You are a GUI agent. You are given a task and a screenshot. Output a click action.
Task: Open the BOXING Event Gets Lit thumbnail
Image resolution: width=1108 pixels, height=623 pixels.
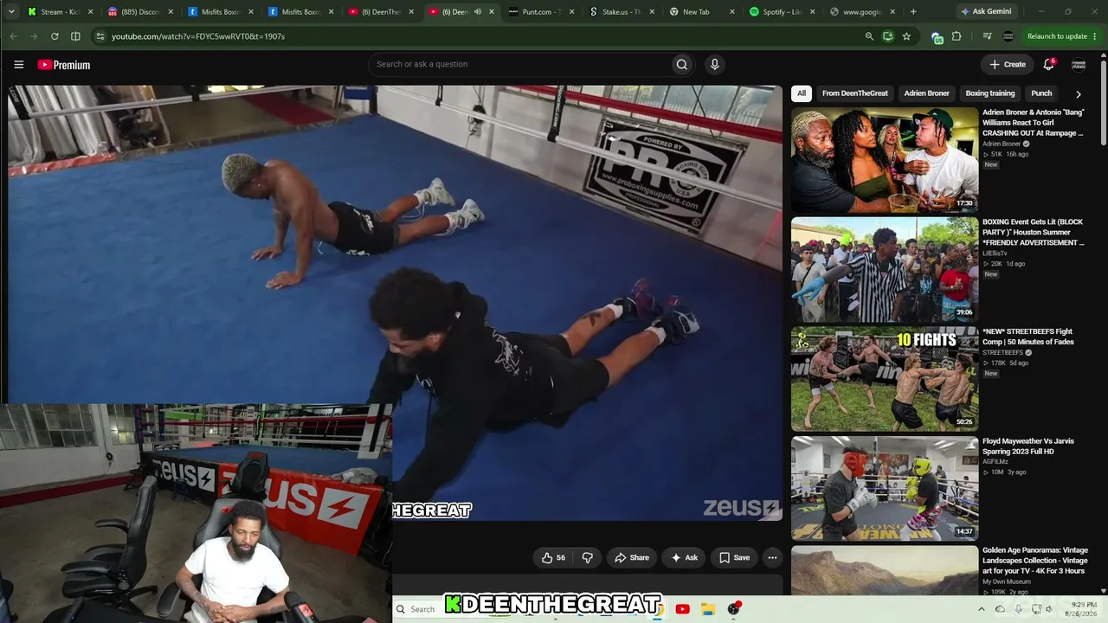[x=885, y=270]
